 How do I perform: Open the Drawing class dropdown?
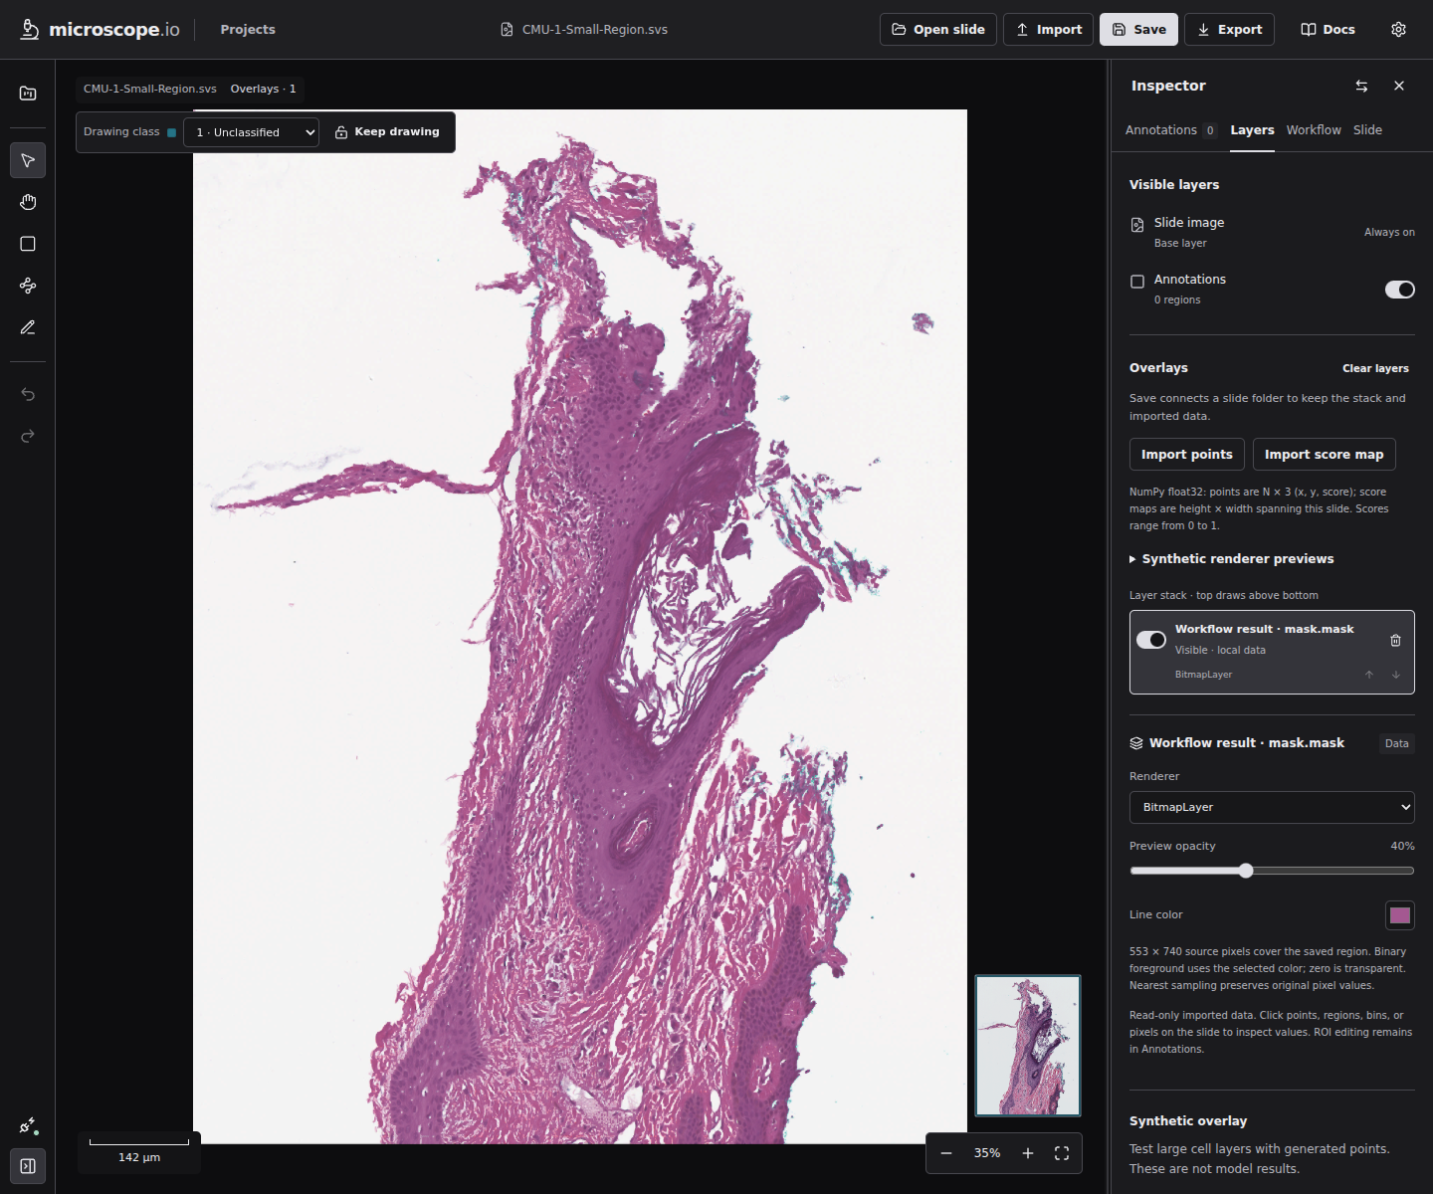coord(251,132)
